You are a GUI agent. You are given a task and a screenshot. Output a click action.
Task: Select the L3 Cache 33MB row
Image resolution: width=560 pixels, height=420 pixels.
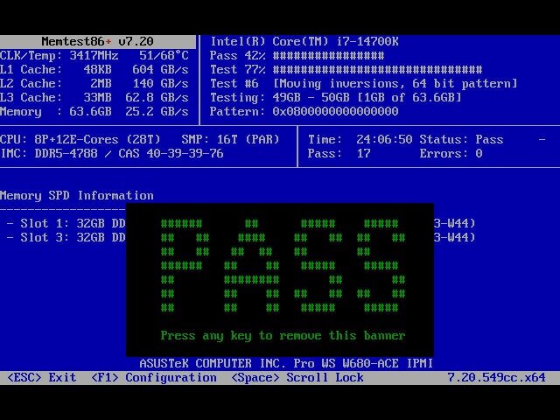(94, 97)
